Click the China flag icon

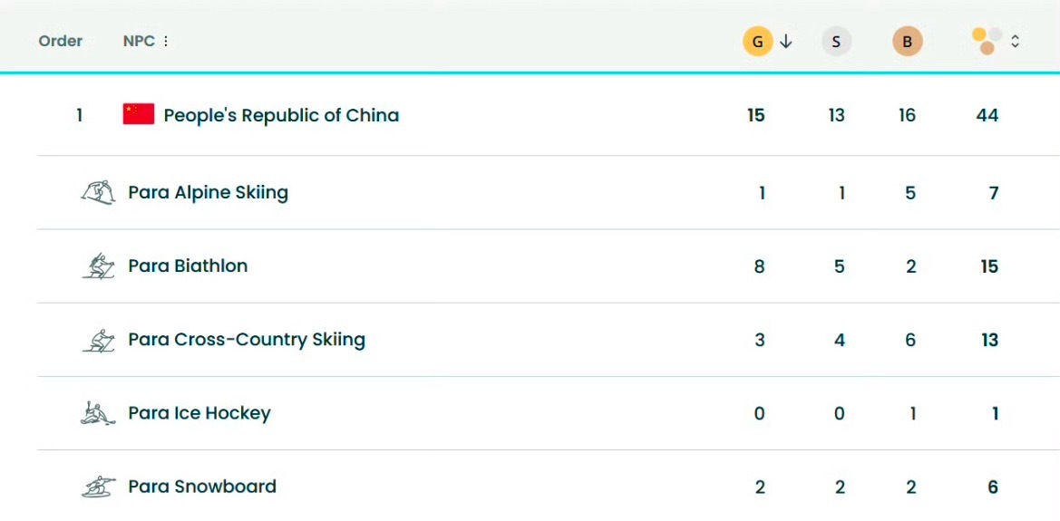139,114
